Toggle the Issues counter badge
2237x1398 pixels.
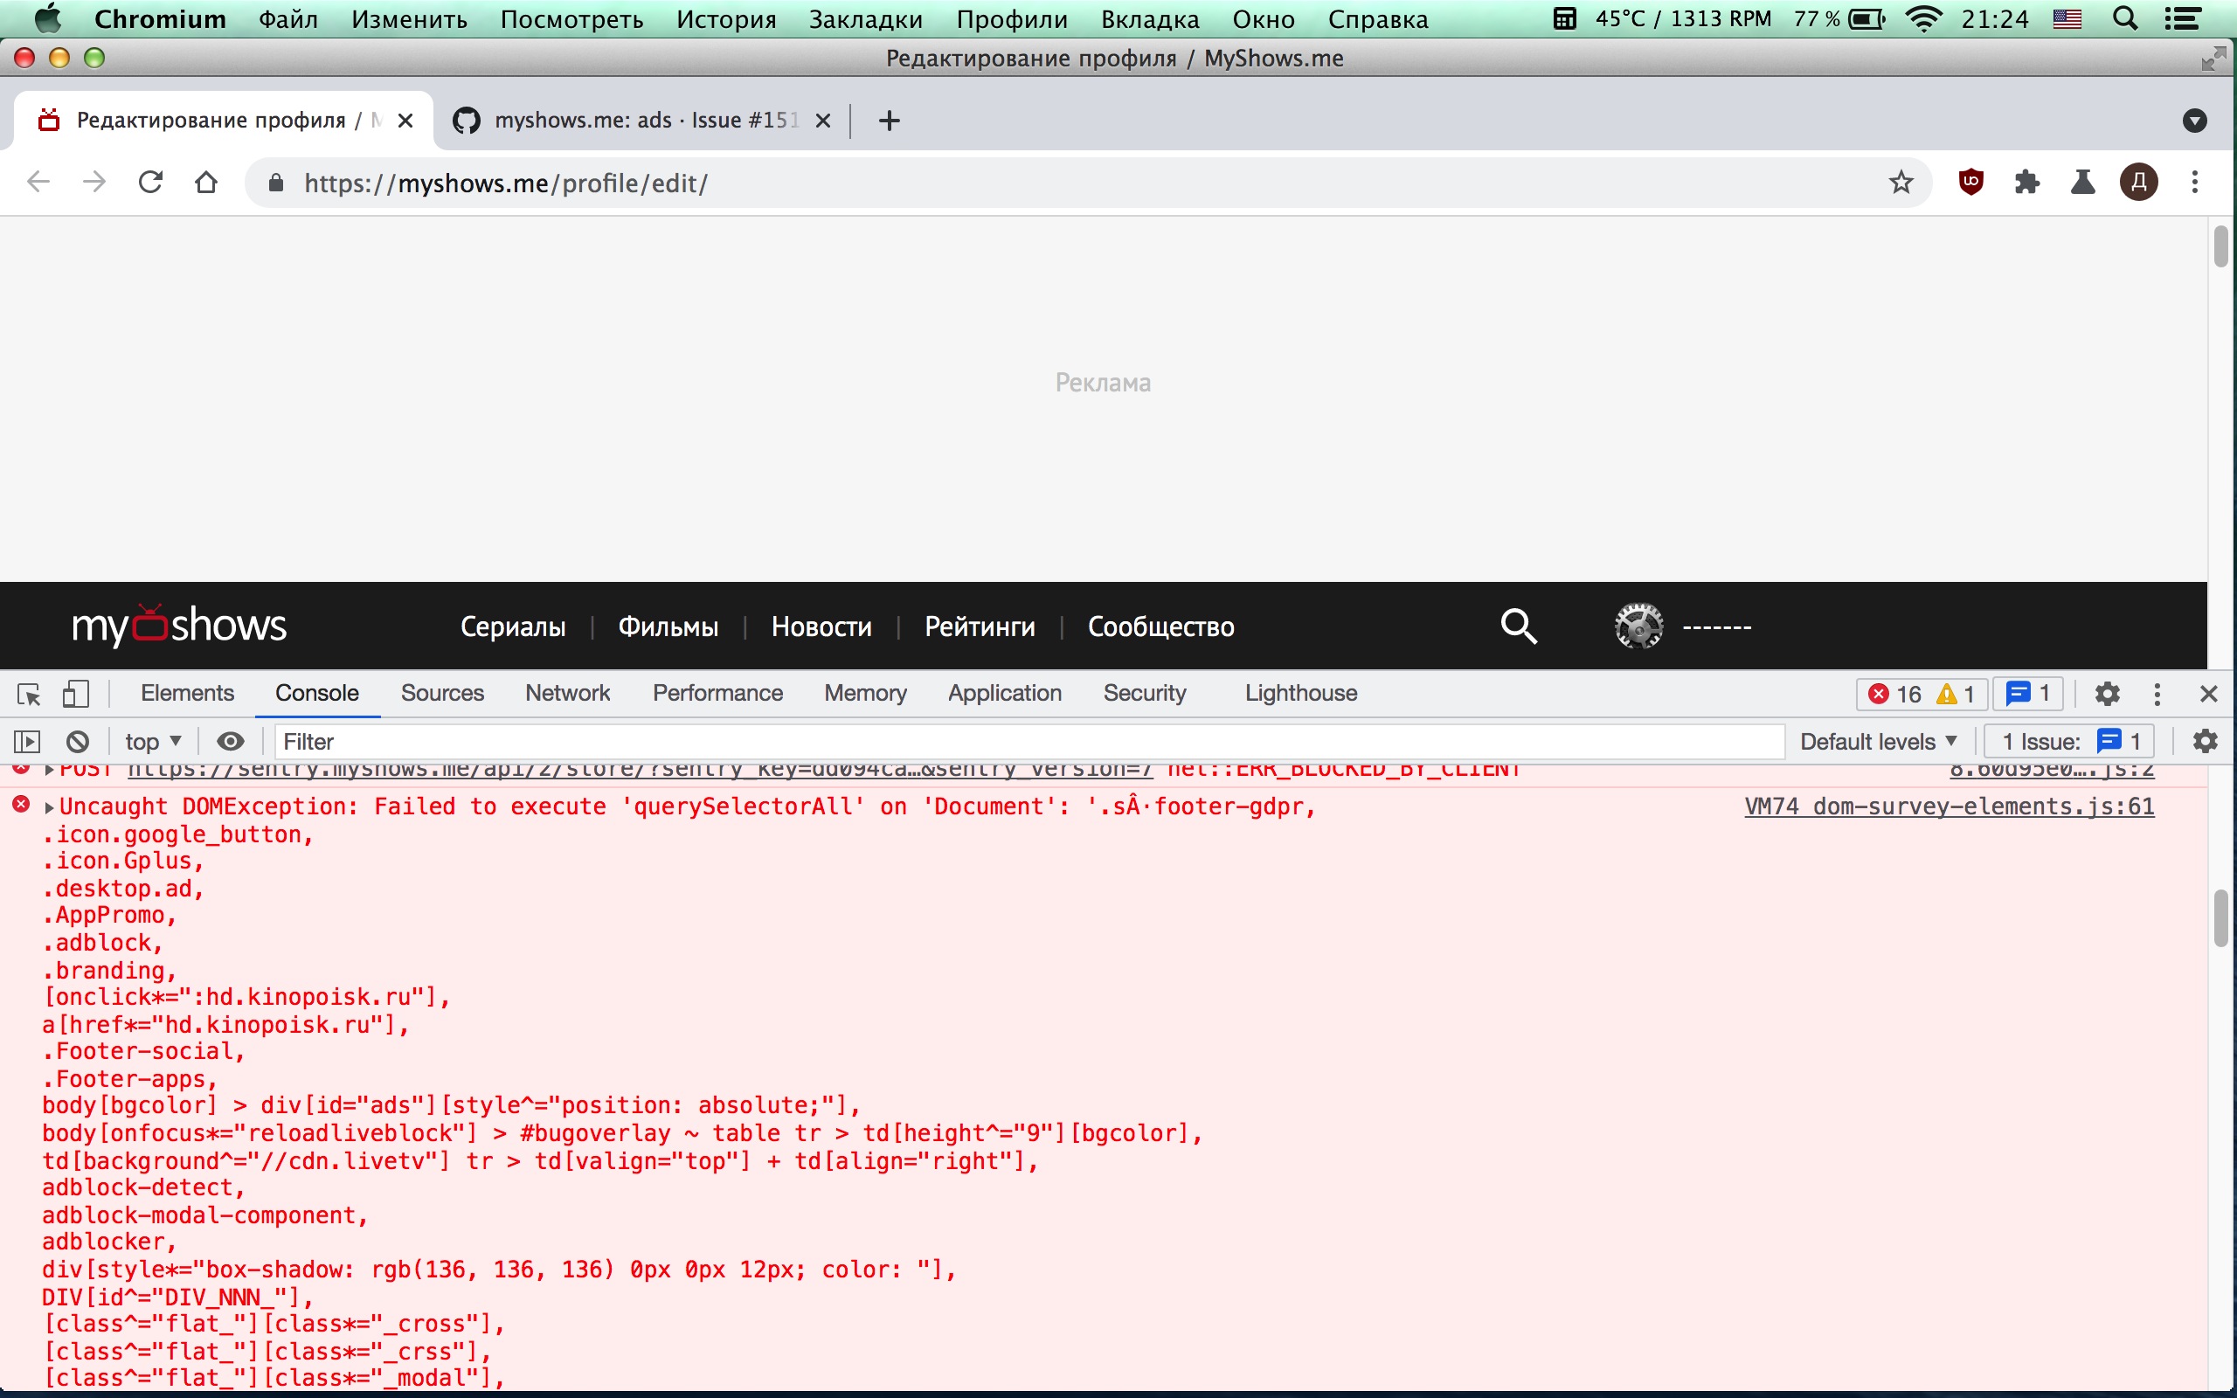pyautogui.click(x=2027, y=694)
